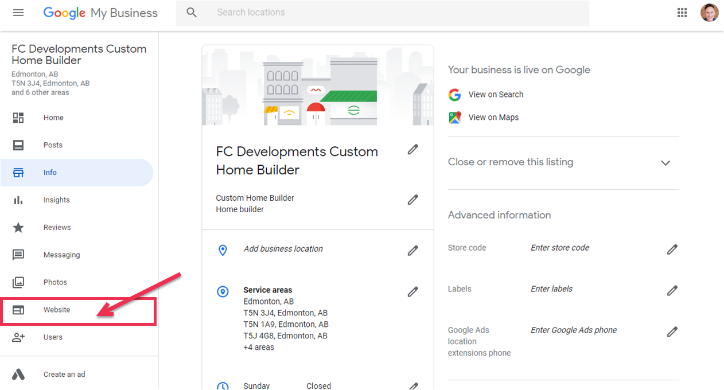
Task: Click Create an ad in sidebar
Action: [x=64, y=375]
